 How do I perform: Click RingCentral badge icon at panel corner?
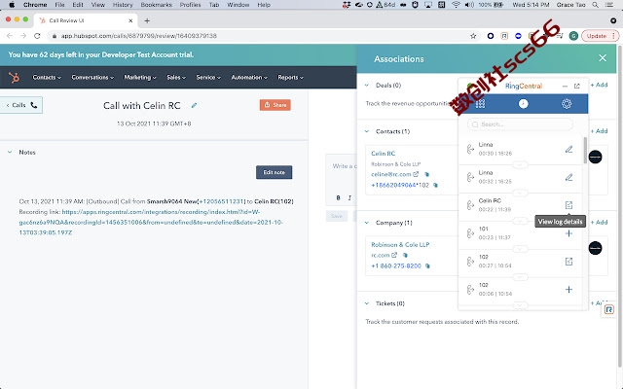[x=609, y=309]
